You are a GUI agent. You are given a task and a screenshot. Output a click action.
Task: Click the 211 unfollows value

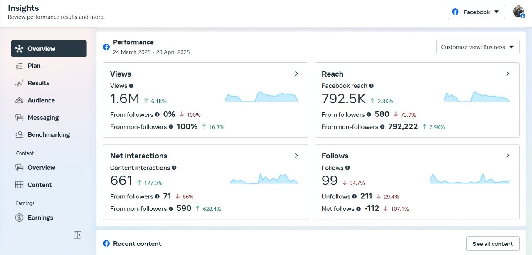point(366,196)
